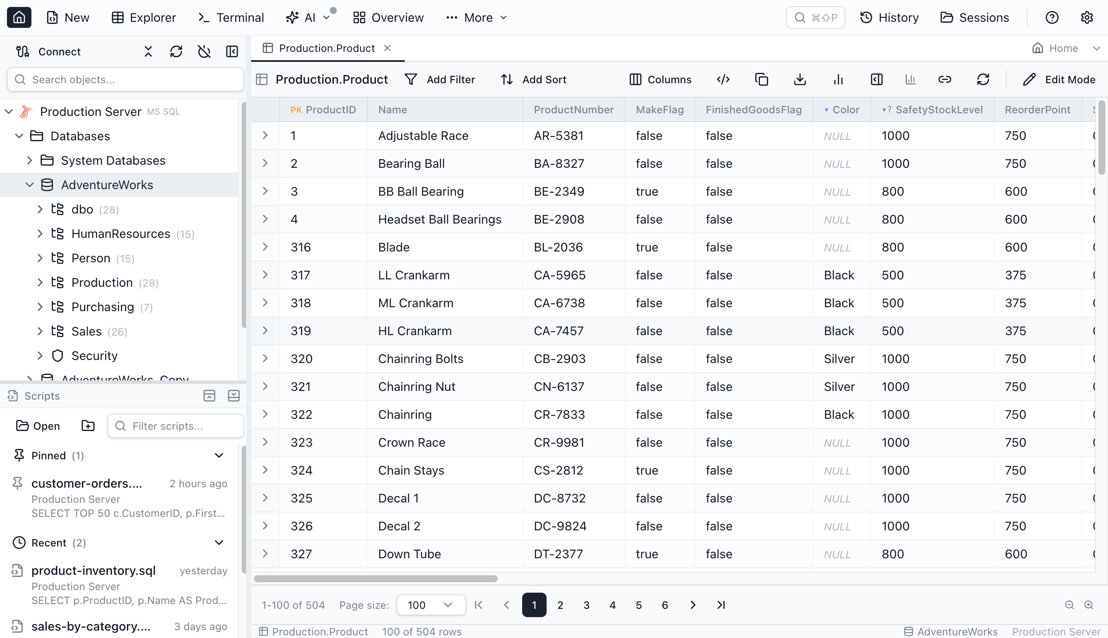Image resolution: width=1108 pixels, height=638 pixels.
Task: Click the Search objects field
Action: (126, 79)
